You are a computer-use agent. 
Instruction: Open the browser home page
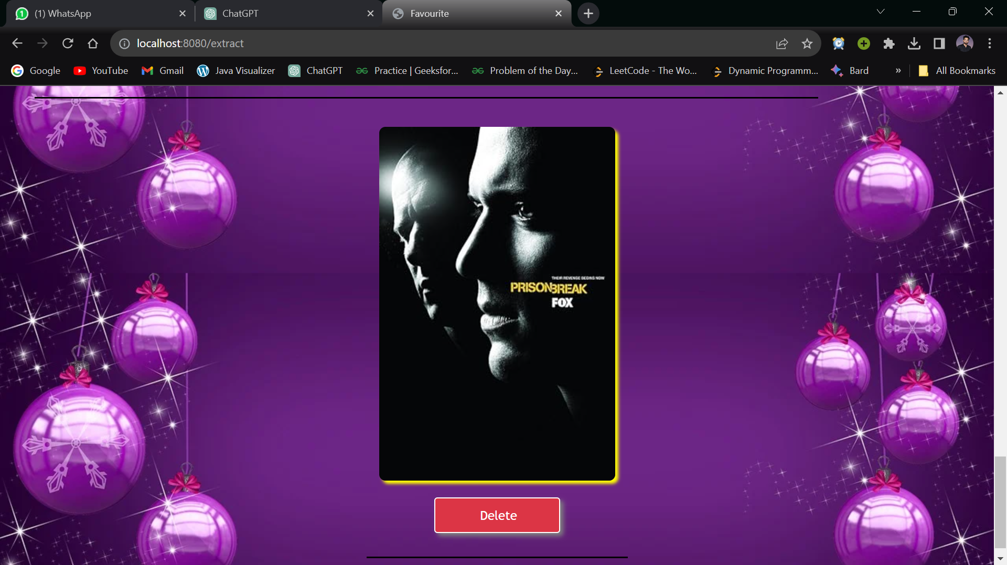pyautogui.click(x=93, y=44)
